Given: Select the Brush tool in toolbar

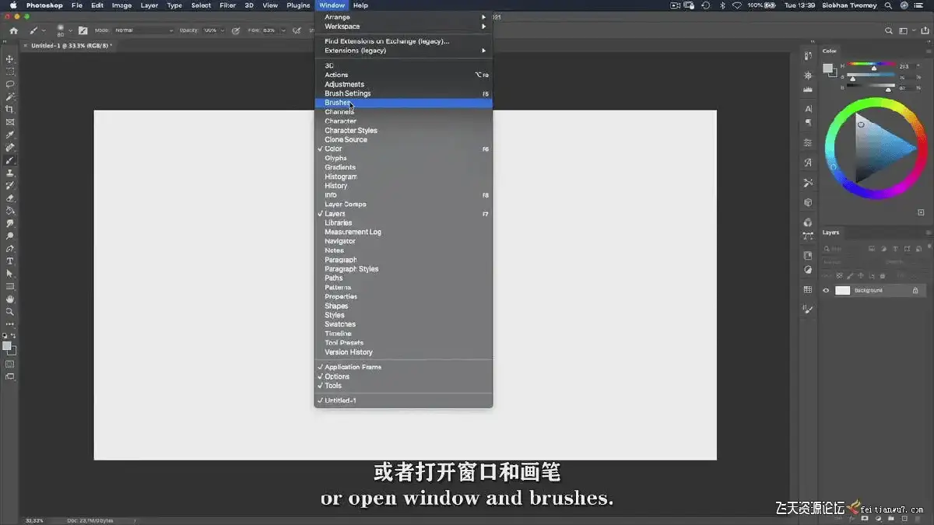Looking at the screenshot, I should pos(10,160).
